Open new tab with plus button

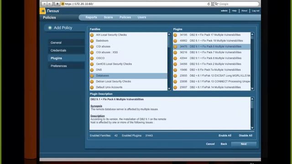pos(57,4)
